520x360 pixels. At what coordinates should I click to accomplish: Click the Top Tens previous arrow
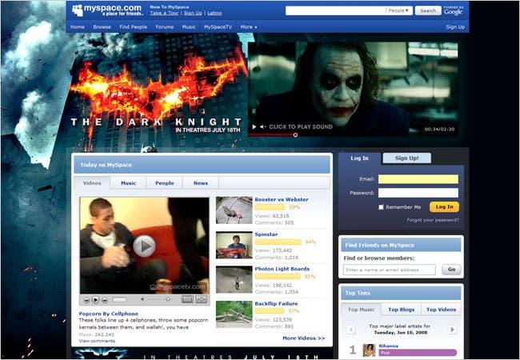tap(350, 330)
